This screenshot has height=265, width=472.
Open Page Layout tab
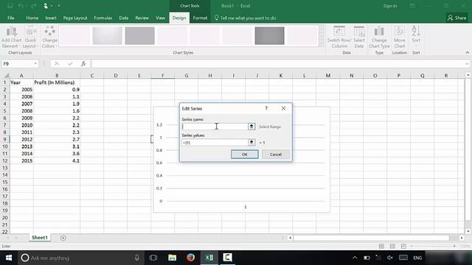(75, 18)
